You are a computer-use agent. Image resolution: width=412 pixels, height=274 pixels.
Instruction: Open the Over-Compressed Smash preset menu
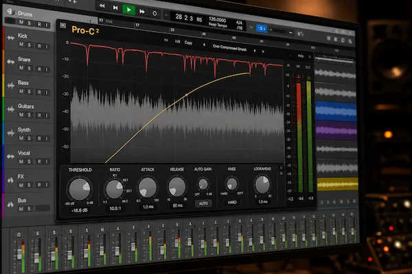pyautogui.click(x=229, y=48)
